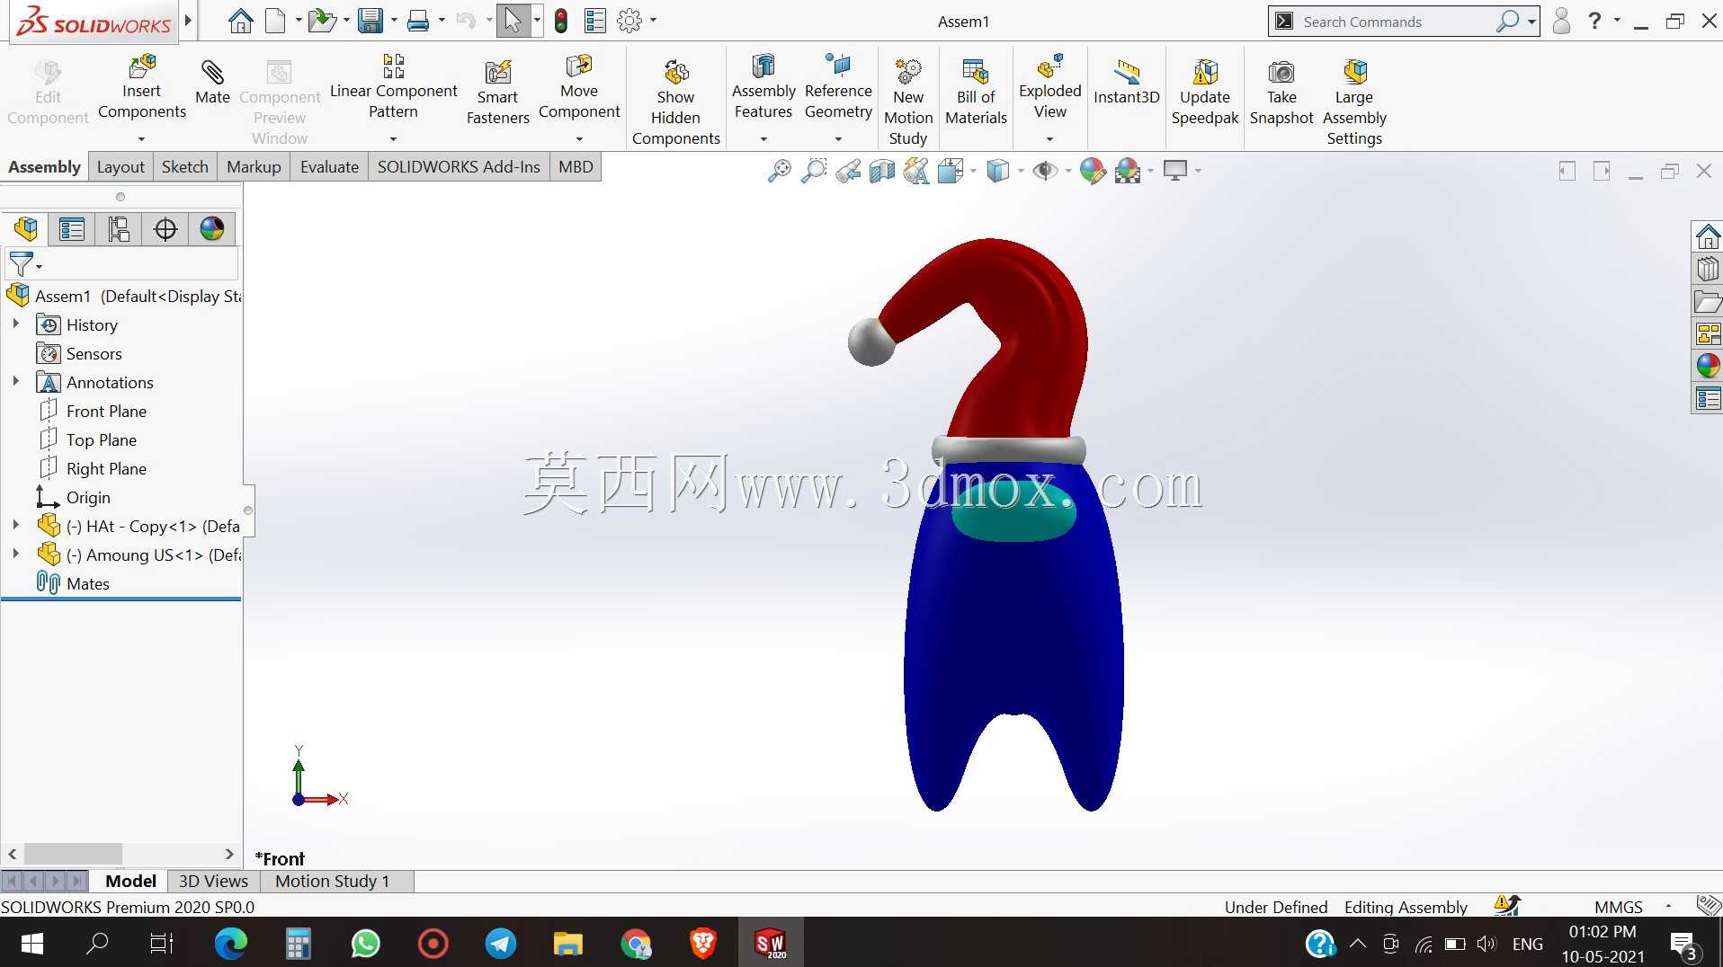The width and height of the screenshot is (1723, 967).
Task: Expand the Amoung US<1> component
Action: coord(15,554)
